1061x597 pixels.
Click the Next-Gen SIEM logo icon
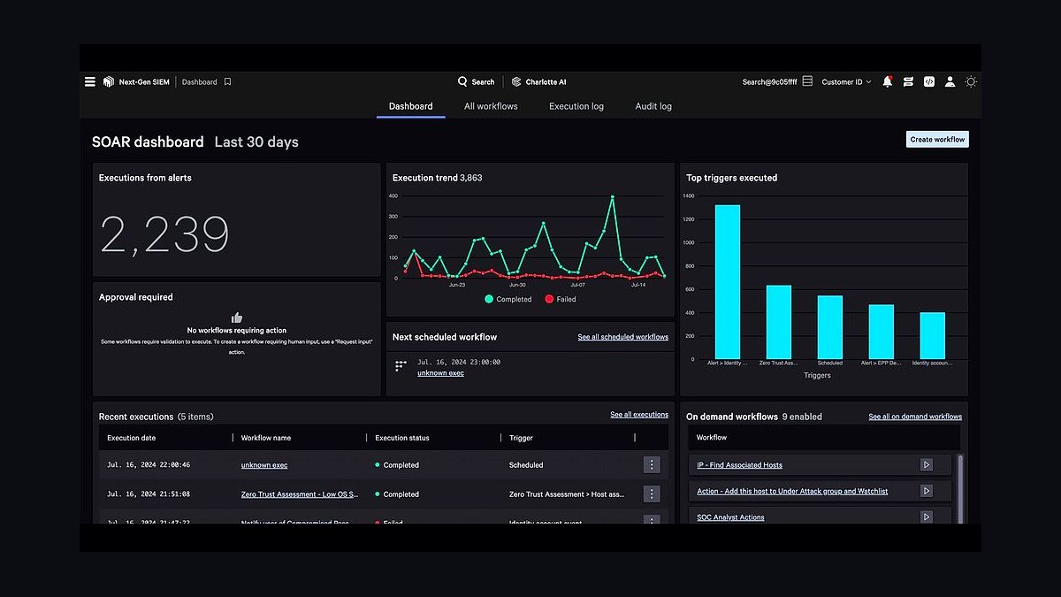click(x=109, y=81)
